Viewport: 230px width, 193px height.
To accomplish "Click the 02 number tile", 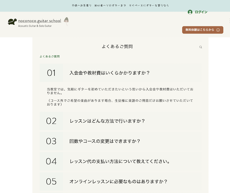I will pyautogui.click(x=51, y=121).
